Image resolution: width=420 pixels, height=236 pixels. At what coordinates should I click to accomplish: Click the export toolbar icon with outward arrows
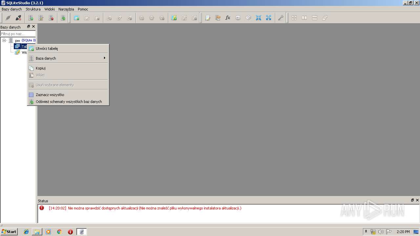pos(269,18)
